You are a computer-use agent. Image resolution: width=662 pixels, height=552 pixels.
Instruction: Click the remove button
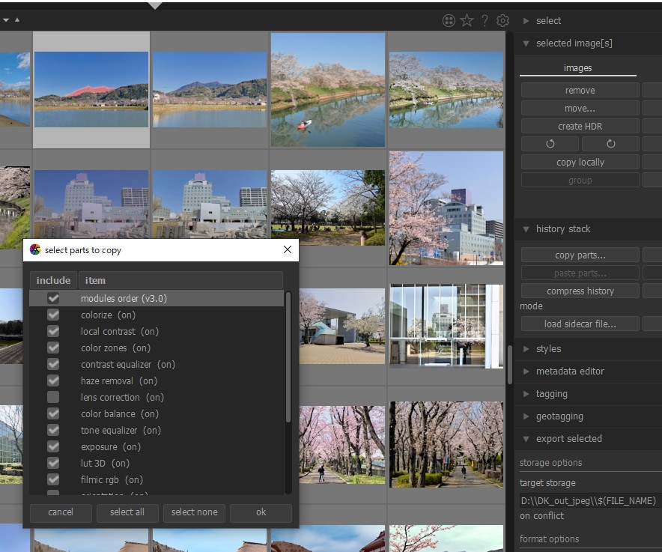[x=580, y=90]
